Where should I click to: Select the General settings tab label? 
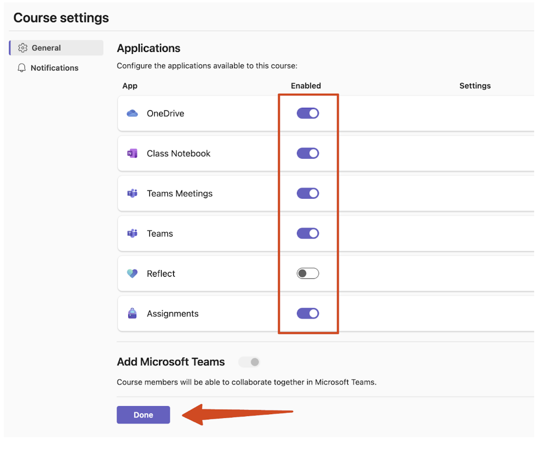pos(46,48)
